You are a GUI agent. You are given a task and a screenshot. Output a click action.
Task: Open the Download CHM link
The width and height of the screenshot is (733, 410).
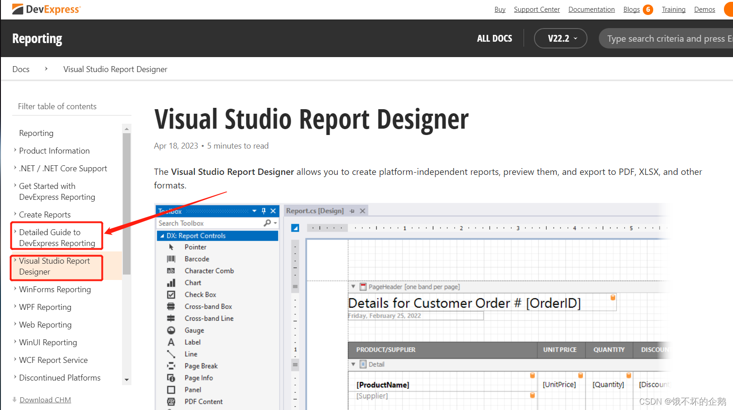45,400
